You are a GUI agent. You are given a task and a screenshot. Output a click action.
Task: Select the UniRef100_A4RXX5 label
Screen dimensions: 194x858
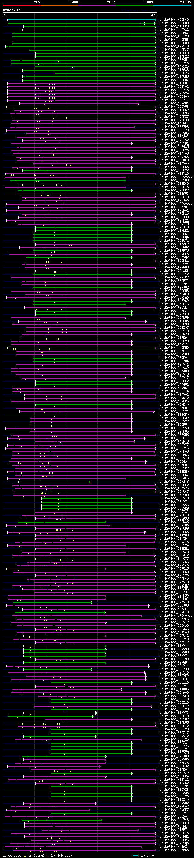(174, 67)
